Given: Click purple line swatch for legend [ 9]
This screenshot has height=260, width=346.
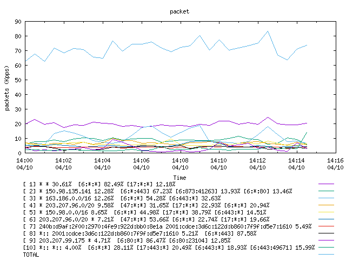Looking at the screenshot, I should [326, 240].
